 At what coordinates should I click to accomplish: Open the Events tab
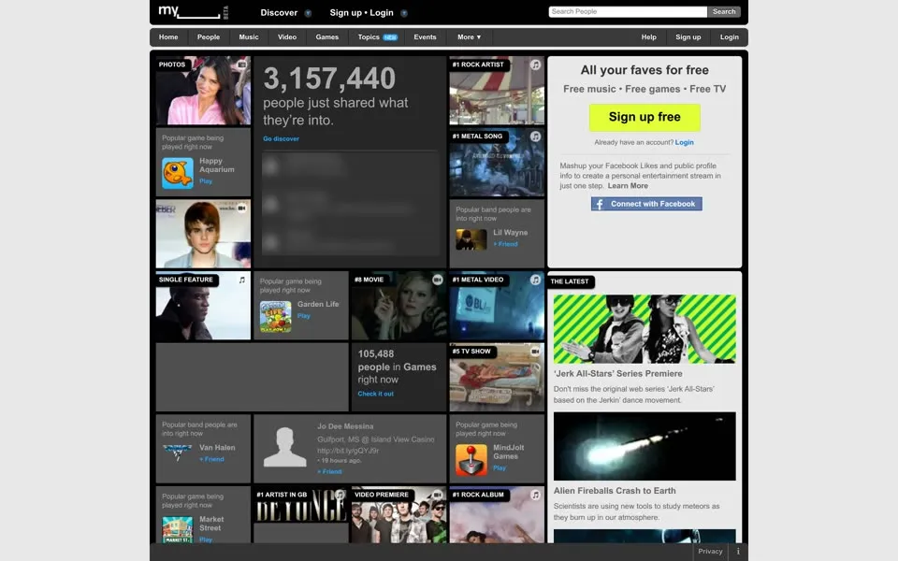[425, 37]
